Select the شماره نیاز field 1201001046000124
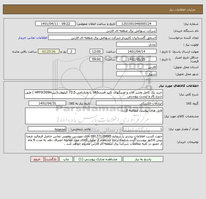 136,24
